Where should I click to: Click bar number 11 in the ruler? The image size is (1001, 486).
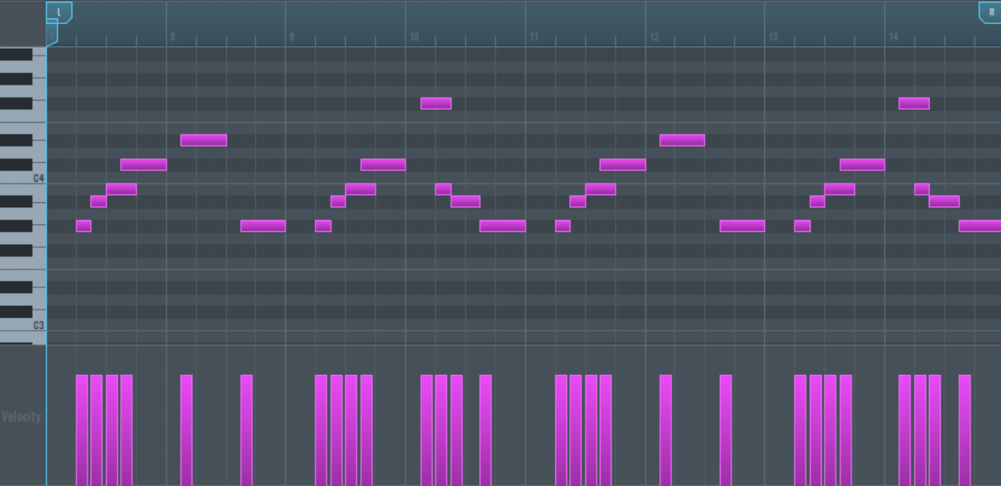click(x=534, y=37)
